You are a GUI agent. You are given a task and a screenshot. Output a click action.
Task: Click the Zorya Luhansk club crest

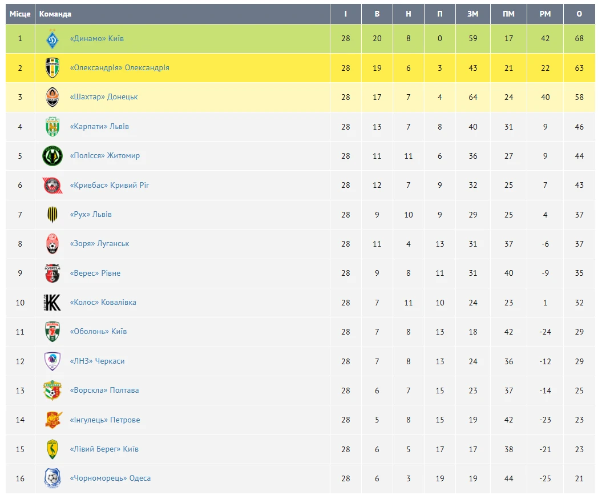click(52, 244)
